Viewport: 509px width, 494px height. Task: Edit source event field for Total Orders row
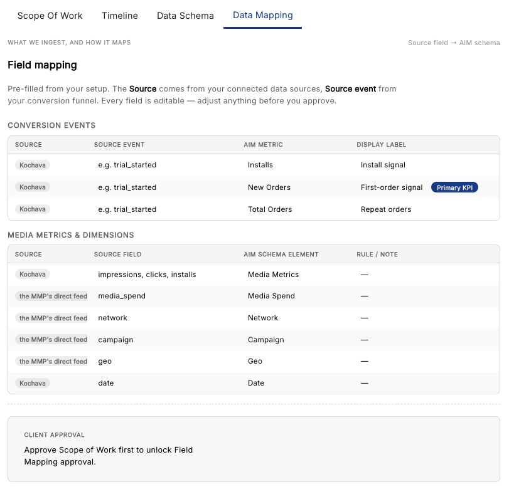[x=166, y=209]
